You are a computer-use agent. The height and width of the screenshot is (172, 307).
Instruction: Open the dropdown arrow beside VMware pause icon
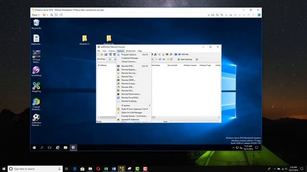[47, 15]
